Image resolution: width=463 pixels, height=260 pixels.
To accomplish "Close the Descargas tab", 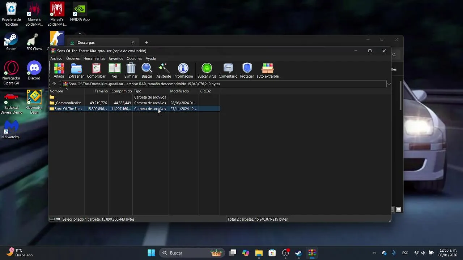I will (x=133, y=43).
